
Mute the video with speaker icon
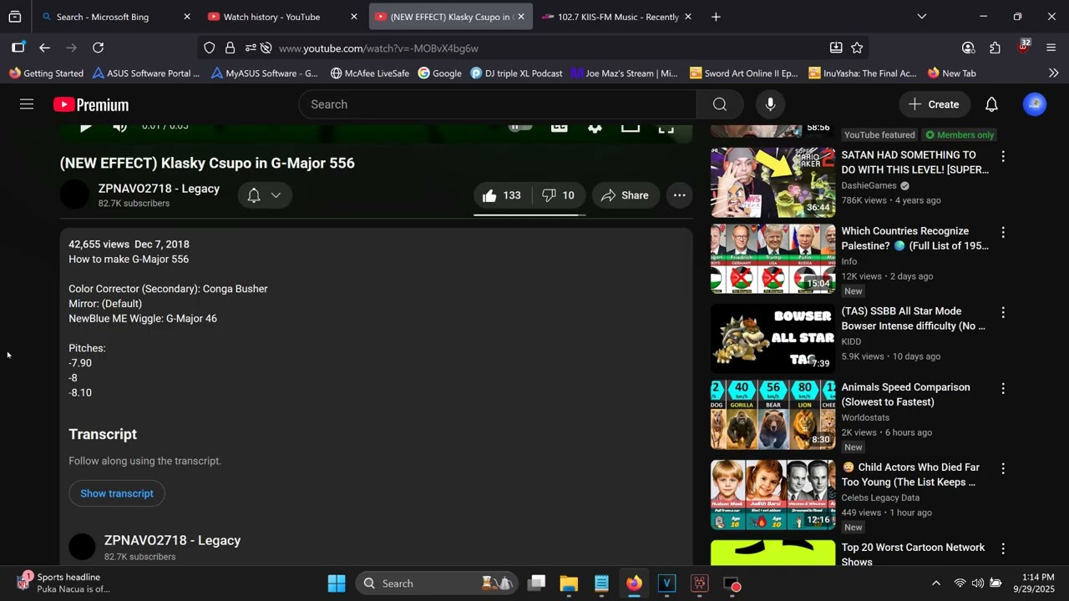pyautogui.click(x=119, y=127)
